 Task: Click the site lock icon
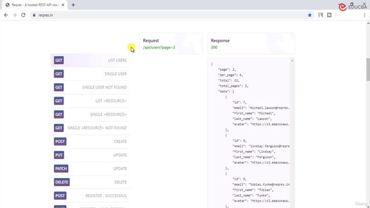pos(34,15)
